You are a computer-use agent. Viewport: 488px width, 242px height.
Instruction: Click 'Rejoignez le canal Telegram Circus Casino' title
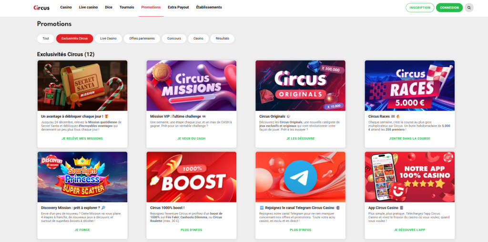click(x=299, y=208)
